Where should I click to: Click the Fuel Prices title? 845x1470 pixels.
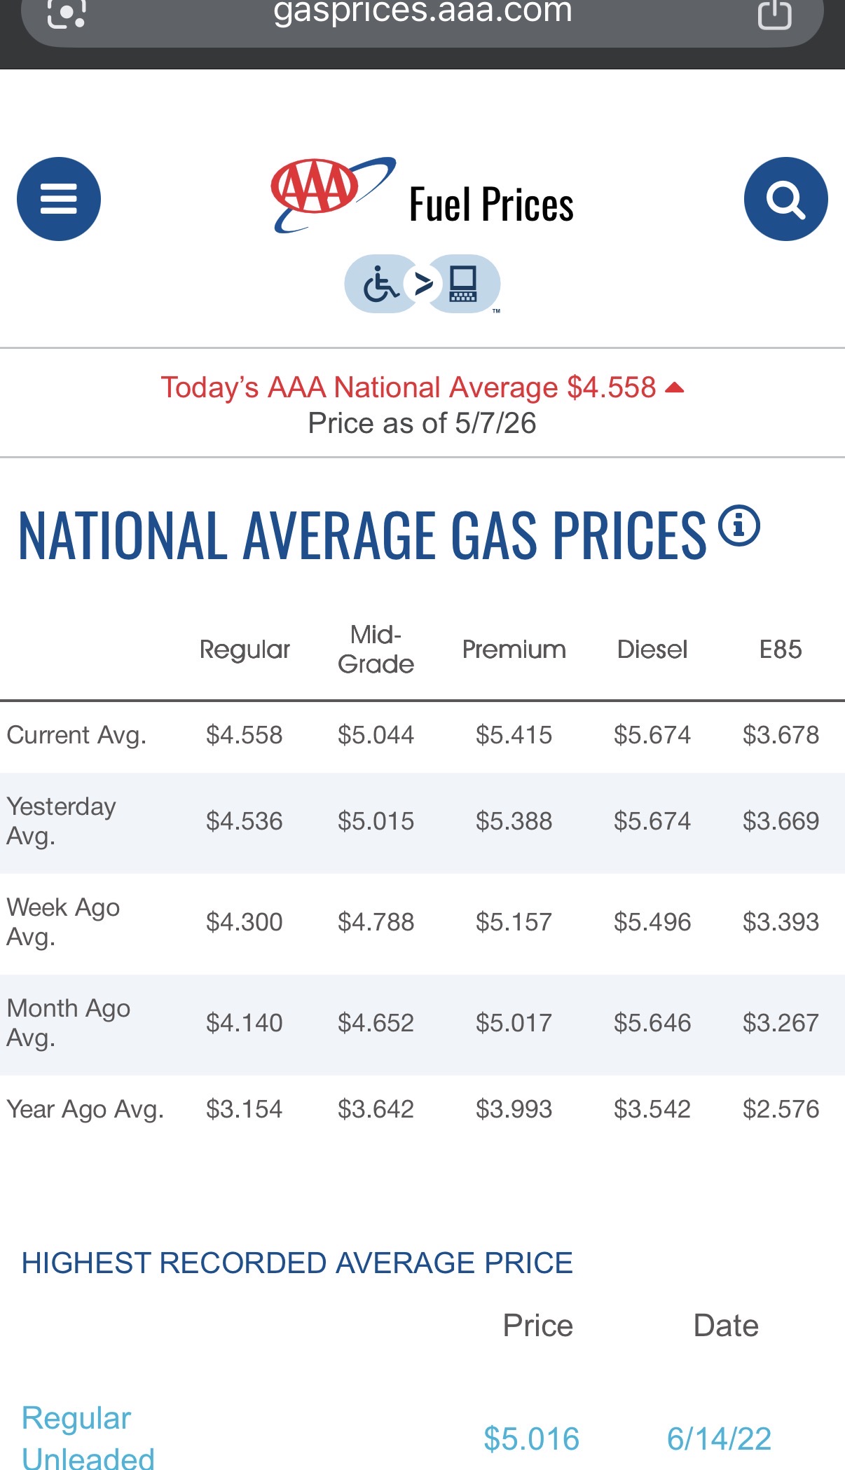pyautogui.click(x=491, y=205)
